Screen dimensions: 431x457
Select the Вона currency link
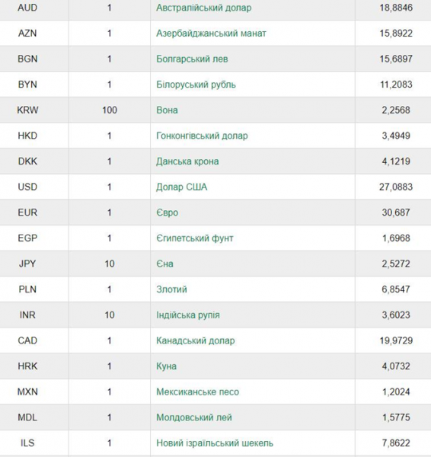tap(167, 110)
